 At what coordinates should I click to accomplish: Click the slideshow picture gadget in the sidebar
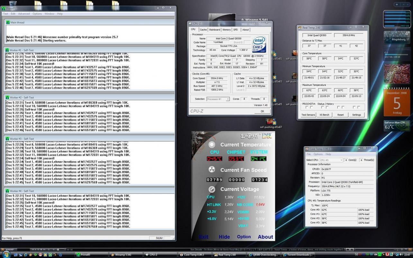click(x=397, y=74)
